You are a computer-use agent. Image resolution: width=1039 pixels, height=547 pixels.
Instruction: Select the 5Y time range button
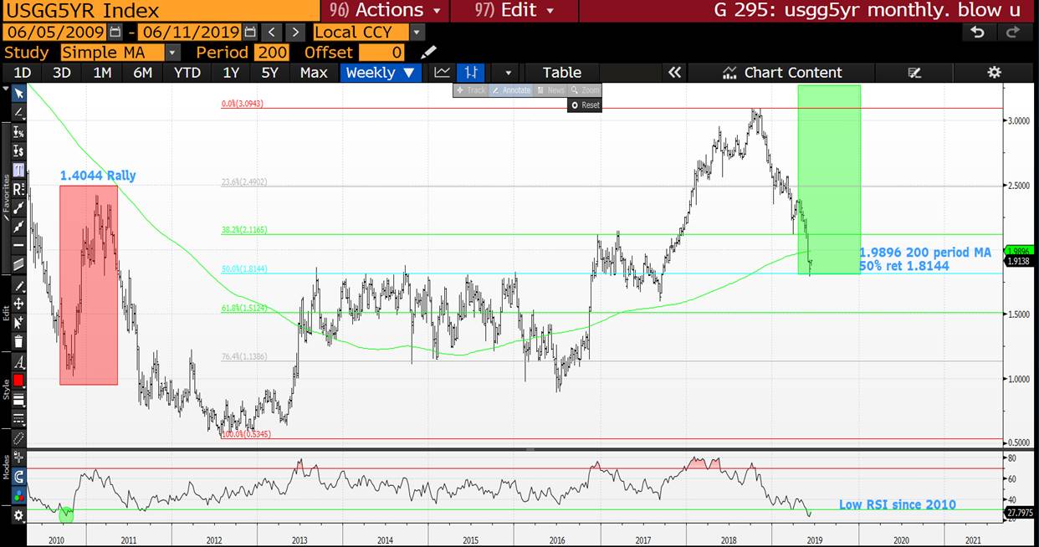[x=269, y=73]
